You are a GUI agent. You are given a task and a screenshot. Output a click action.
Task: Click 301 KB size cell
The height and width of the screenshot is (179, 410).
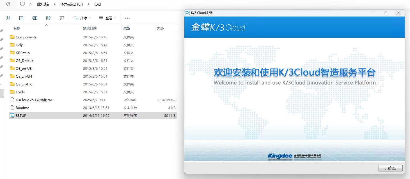pos(170,115)
